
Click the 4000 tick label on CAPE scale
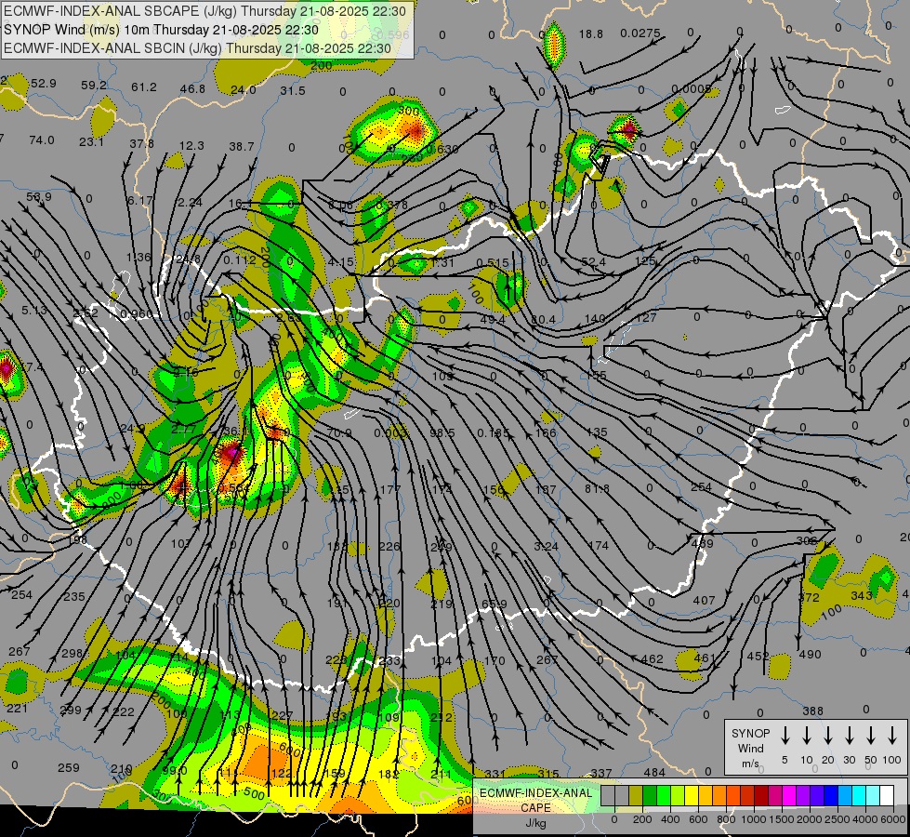[x=865, y=819]
